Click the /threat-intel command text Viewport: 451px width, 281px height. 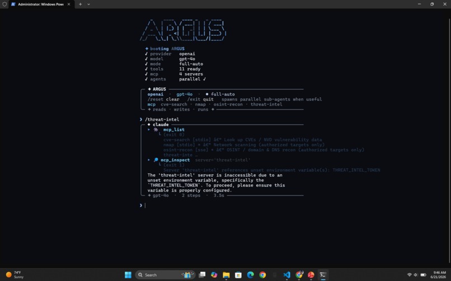(x=162, y=120)
